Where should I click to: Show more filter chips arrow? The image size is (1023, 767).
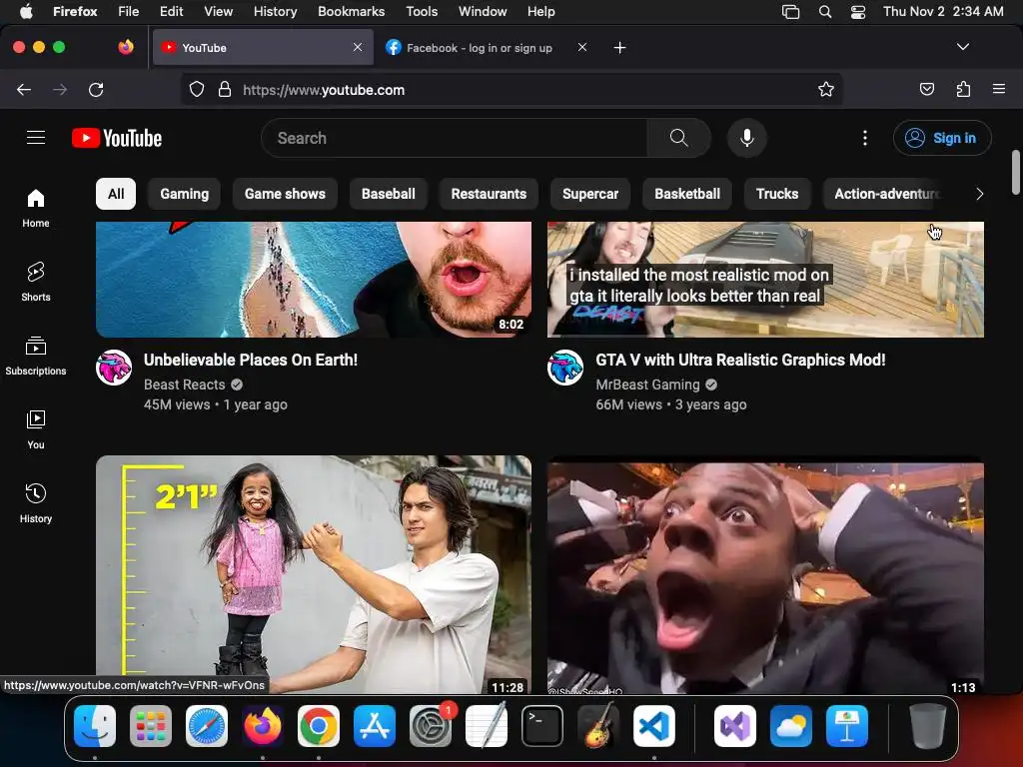[979, 194]
